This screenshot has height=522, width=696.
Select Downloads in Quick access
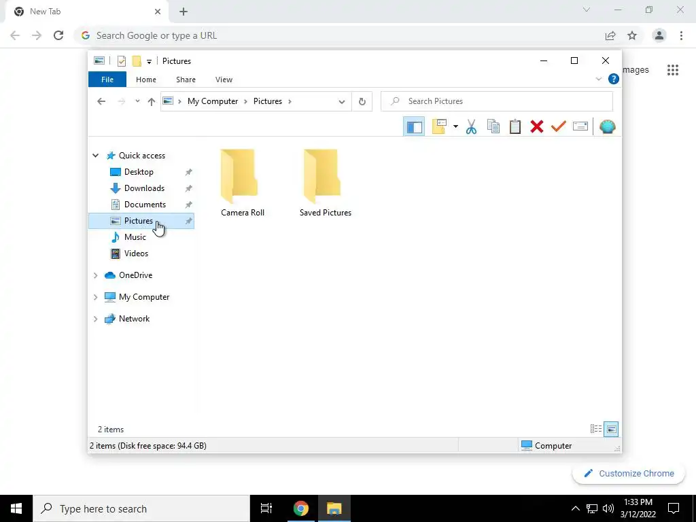[x=144, y=188]
